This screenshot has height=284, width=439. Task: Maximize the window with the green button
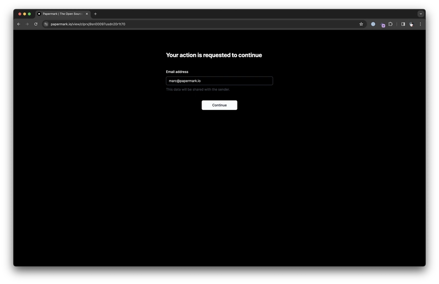(x=30, y=14)
